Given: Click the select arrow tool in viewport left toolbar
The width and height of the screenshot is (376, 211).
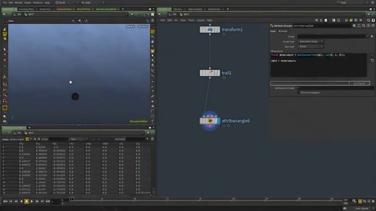Looking at the screenshot, I should pyautogui.click(x=5, y=49).
